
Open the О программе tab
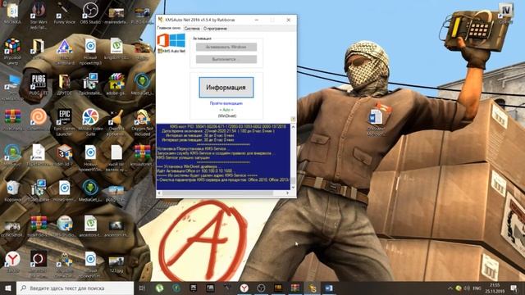click(x=215, y=29)
